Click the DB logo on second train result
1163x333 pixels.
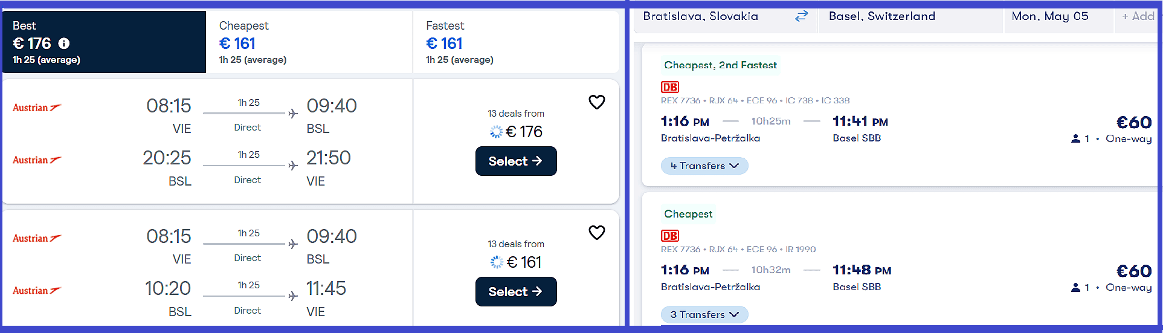coord(670,236)
